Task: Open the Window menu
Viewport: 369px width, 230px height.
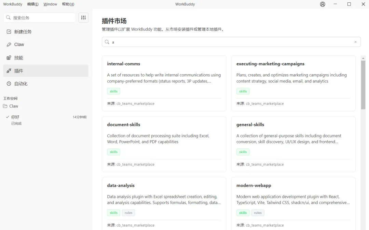Action: point(50,4)
